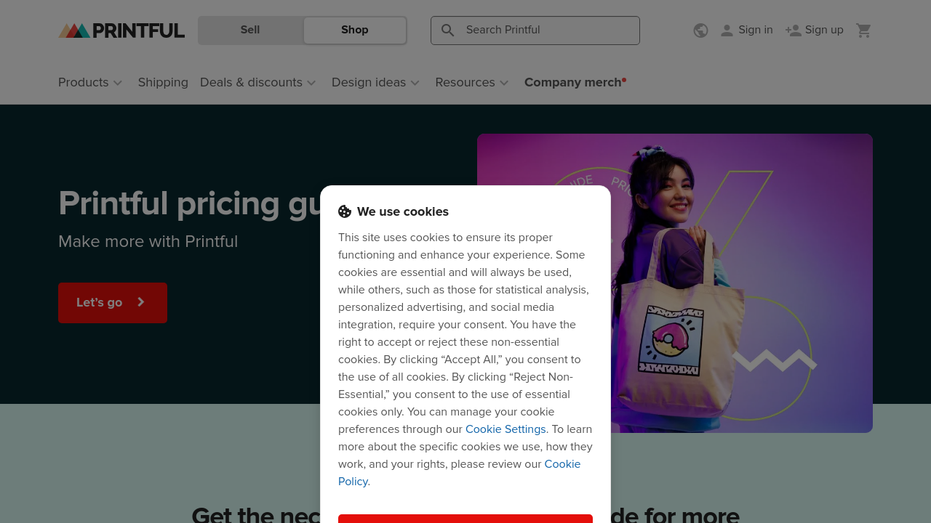Go to the Shipping page

pyautogui.click(x=163, y=83)
